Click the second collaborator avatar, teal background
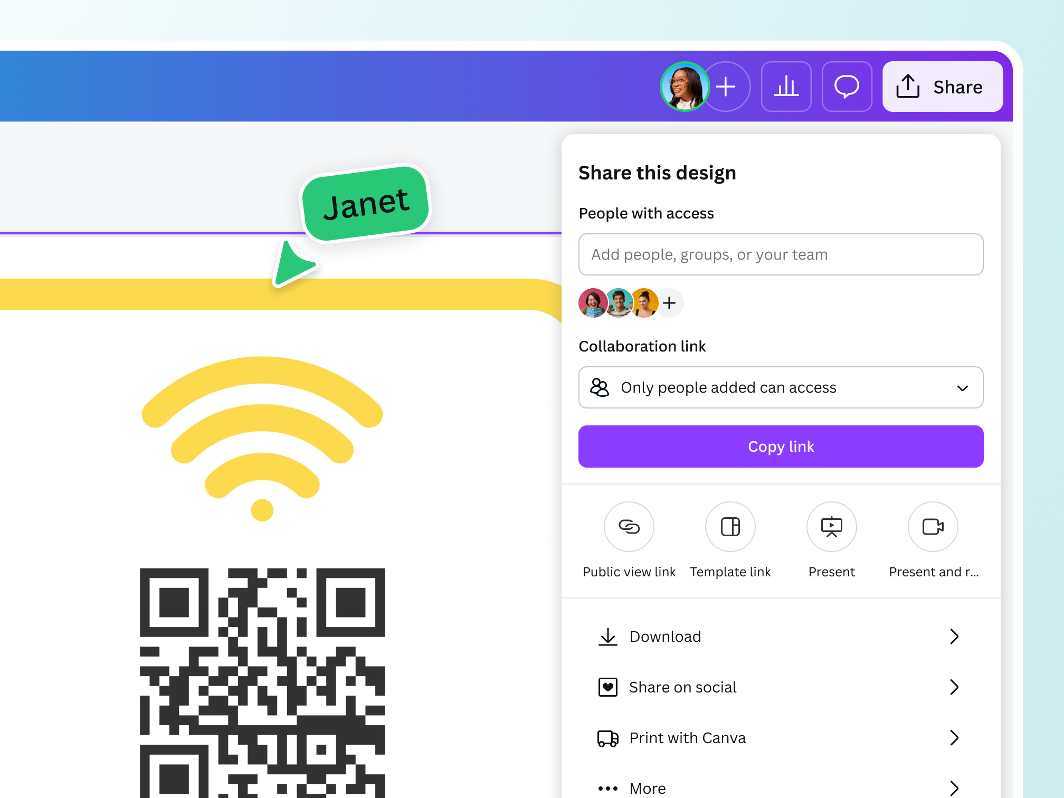The image size is (1064, 798). (x=619, y=303)
